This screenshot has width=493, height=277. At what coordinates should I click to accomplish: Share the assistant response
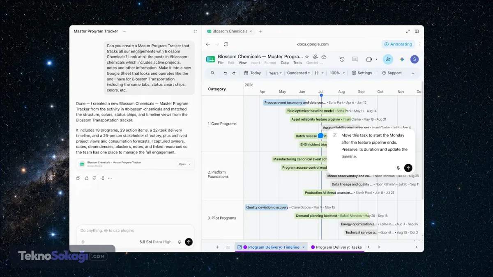102,178
